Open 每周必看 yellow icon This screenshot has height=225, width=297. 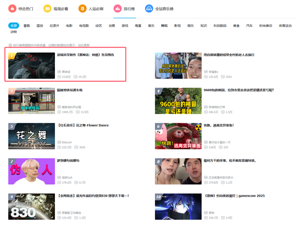tap(48, 9)
